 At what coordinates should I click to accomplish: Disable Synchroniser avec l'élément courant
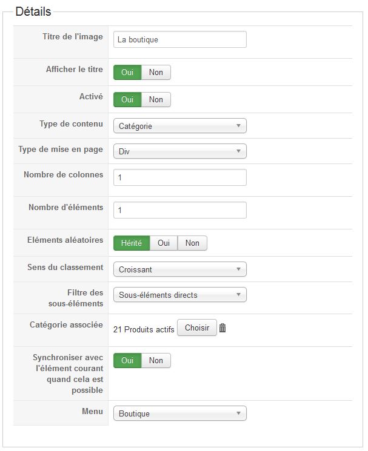point(156,360)
